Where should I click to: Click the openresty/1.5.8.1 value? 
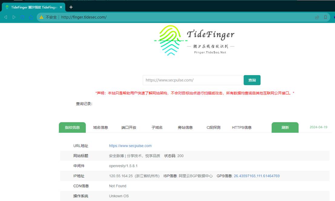pyautogui.click(x=123, y=166)
